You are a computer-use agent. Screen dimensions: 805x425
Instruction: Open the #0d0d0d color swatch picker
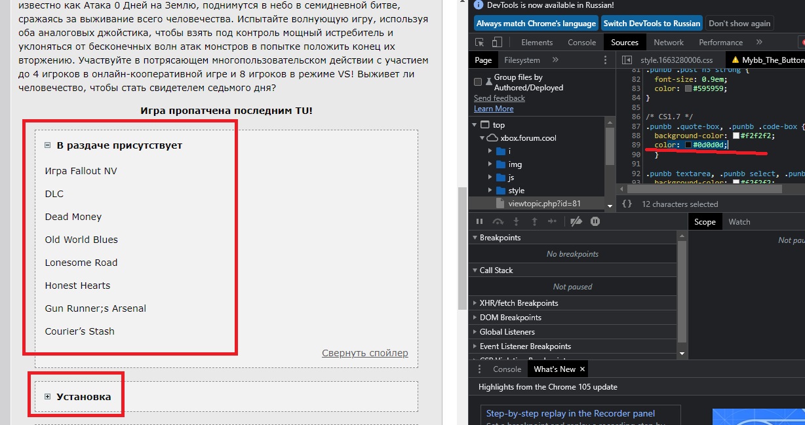click(x=688, y=145)
